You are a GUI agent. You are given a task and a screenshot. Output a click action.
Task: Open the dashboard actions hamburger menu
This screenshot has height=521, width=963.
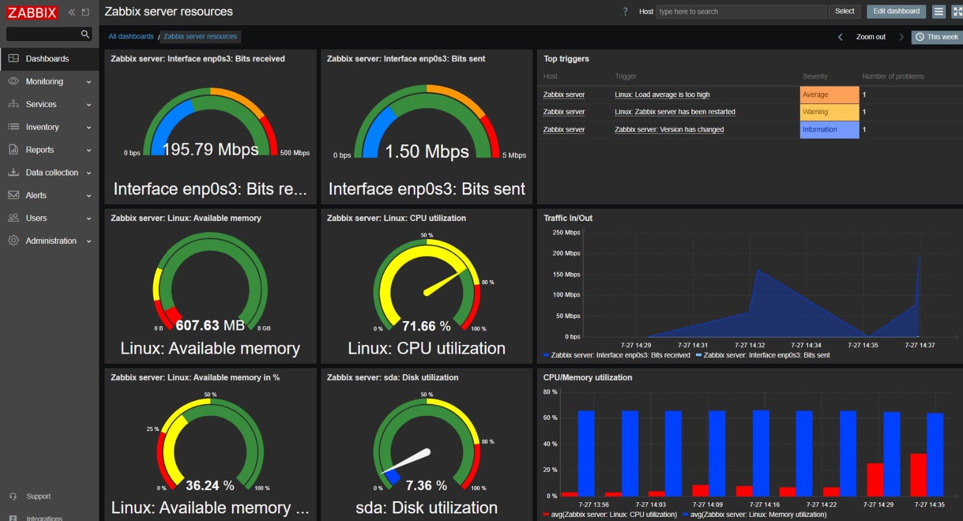click(x=938, y=12)
